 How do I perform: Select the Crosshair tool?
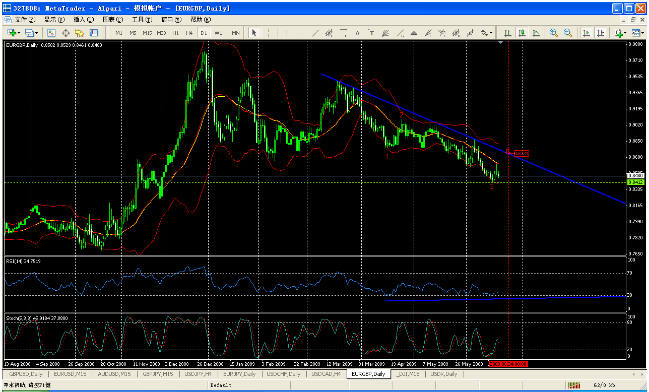(x=268, y=33)
